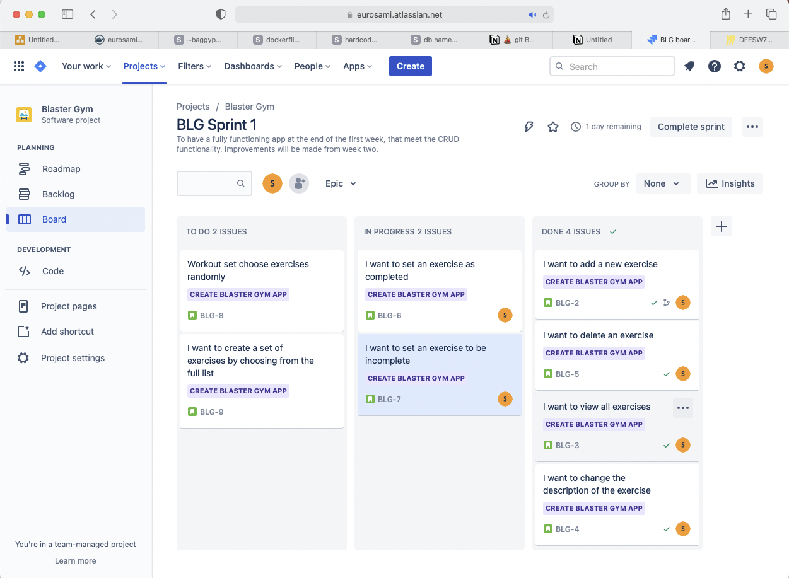Open Jira notifications bell
This screenshot has width=789, height=578.
click(689, 66)
